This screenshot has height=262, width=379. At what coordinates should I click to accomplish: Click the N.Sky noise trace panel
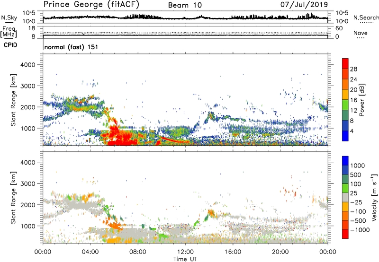[x=185, y=17]
